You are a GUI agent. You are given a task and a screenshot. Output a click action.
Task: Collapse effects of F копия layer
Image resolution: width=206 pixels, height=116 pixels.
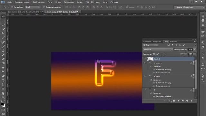pyautogui.click(x=193, y=76)
